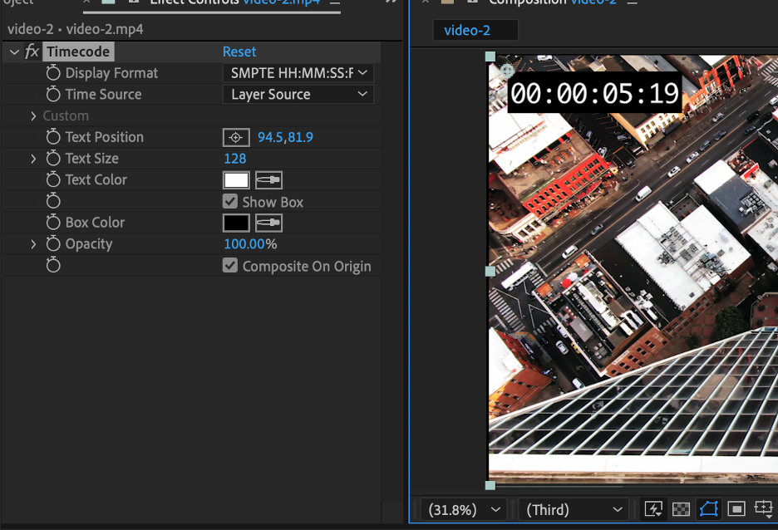Select the Timecode effect name
Screen dimensions: 778x530
point(78,52)
